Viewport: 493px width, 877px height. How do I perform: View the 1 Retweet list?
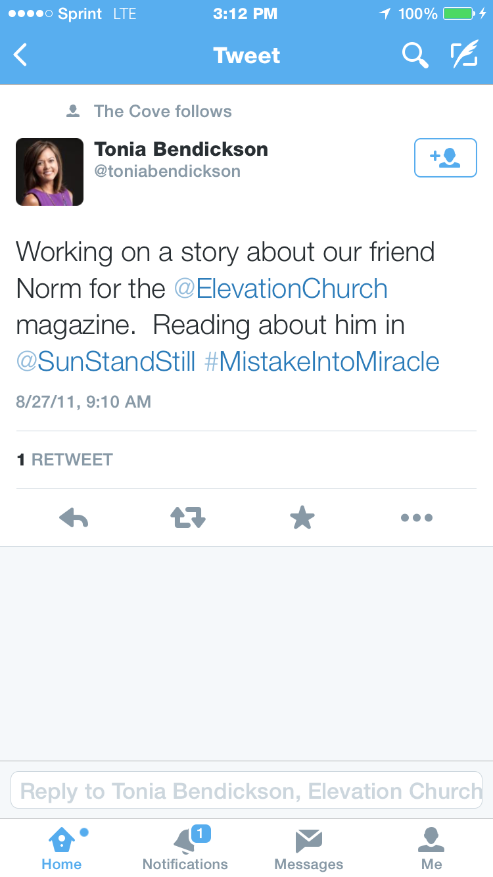pos(65,460)
